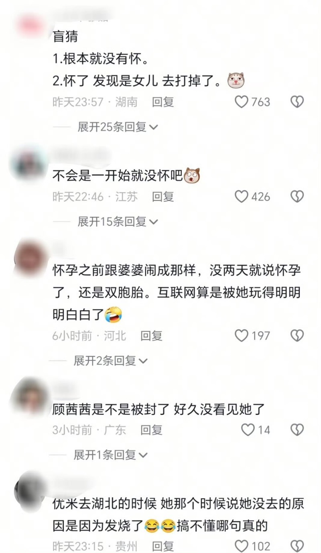This screenshot has width=321, height=553.
Task: Reply to the Hunan comment via 回复
Action: click(x=163, y=102)
